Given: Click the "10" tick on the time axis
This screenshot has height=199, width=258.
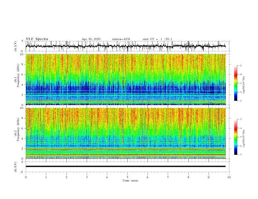Looking at the screenshot, I should [229, 177].
